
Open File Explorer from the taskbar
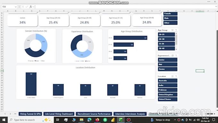81,120
